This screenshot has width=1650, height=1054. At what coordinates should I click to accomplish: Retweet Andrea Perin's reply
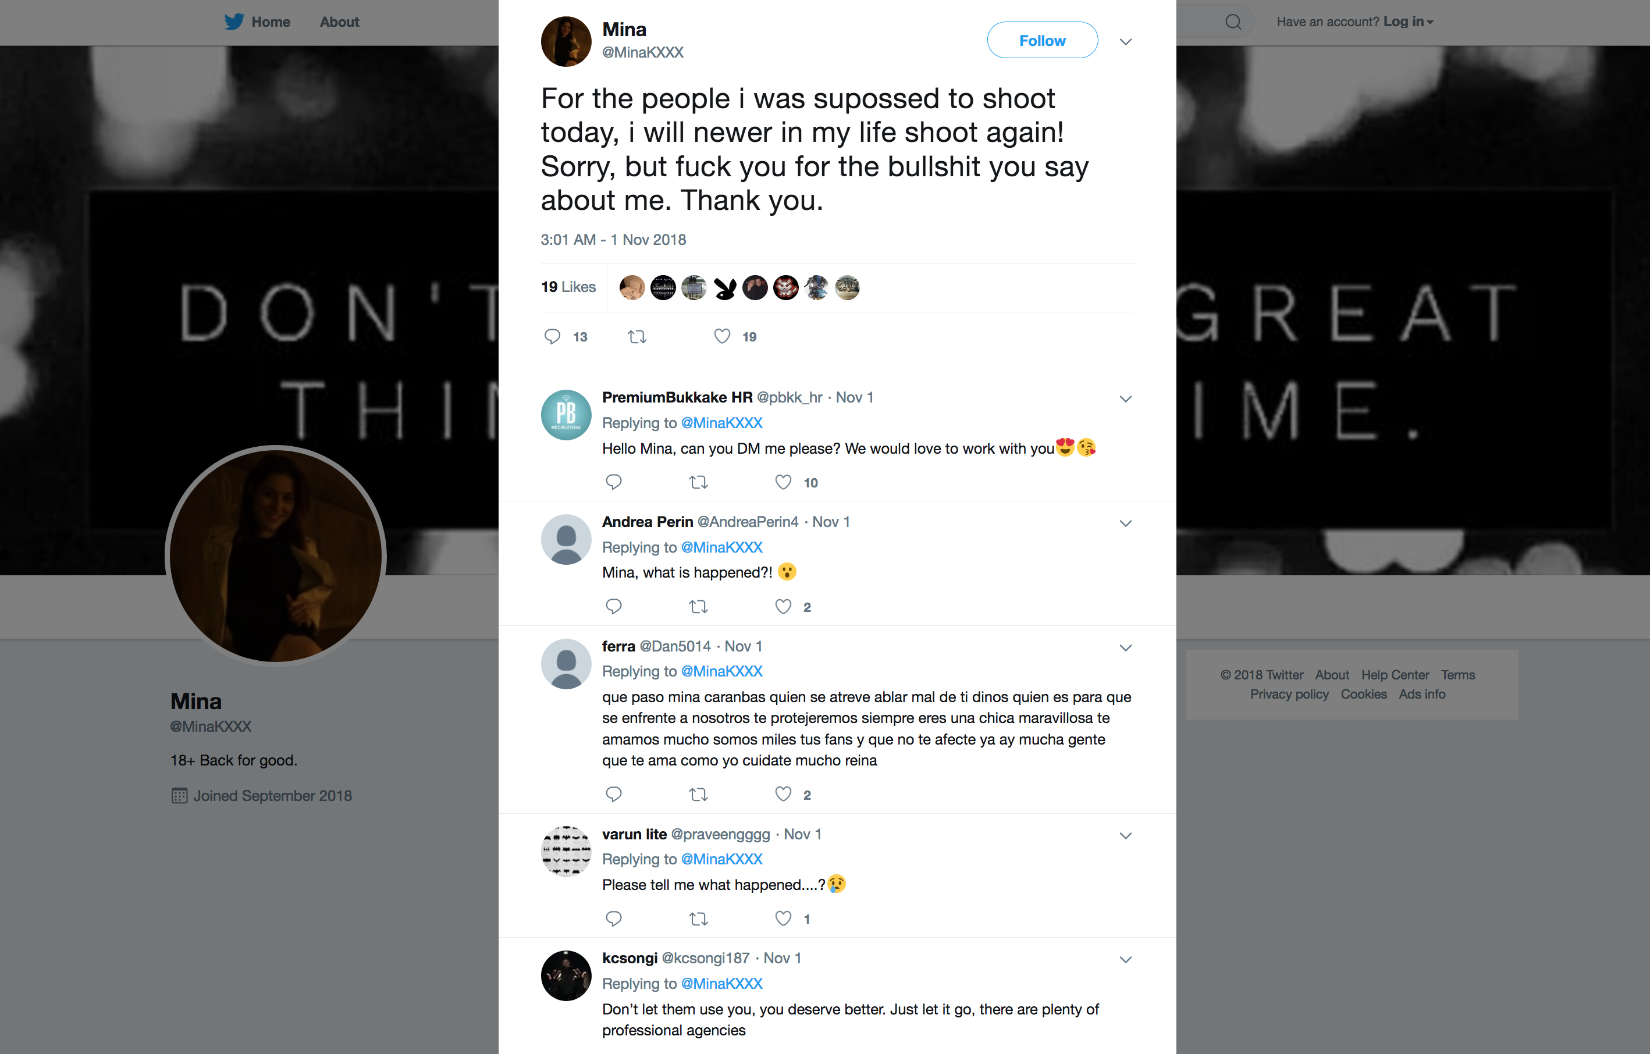(x=698, y=607)
